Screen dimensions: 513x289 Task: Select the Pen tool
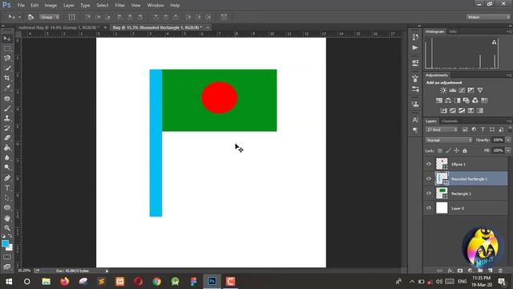point(7,178)
